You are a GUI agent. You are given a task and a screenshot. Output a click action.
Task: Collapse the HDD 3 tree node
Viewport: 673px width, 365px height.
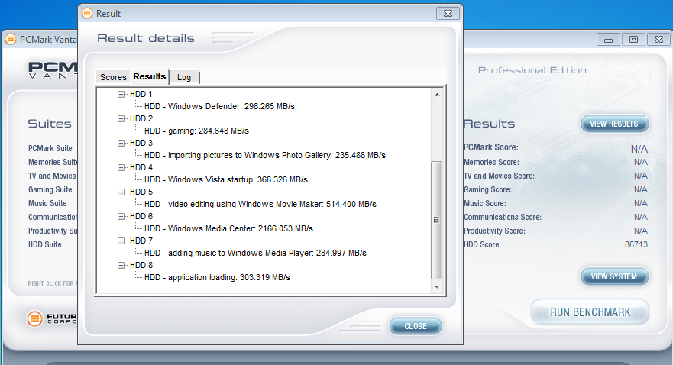coord(121,143)
